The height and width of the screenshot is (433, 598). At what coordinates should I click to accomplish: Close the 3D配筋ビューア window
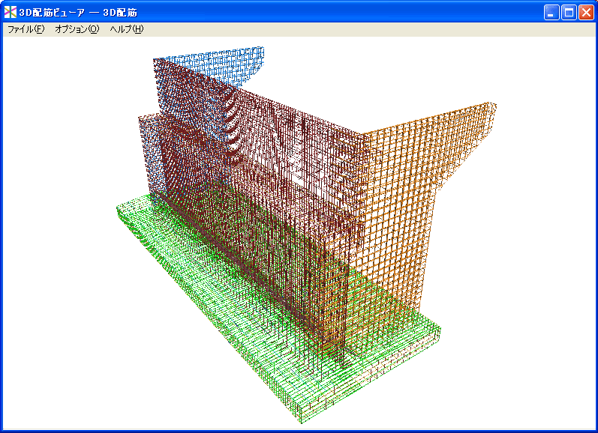click(x=586, y=13)
